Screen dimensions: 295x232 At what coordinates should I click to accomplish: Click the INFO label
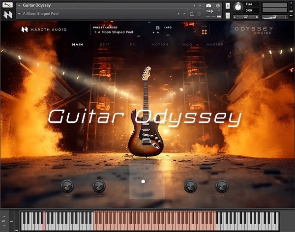coord(168,28)
